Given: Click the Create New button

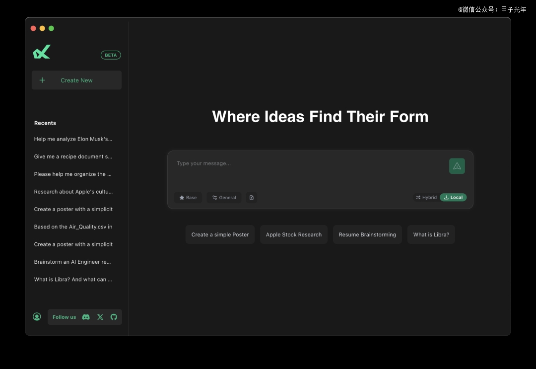Looking at the screenshot, I should tap(76, 80).
